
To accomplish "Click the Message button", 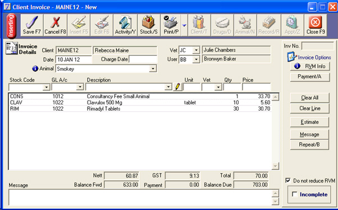I will pos(309,135).
